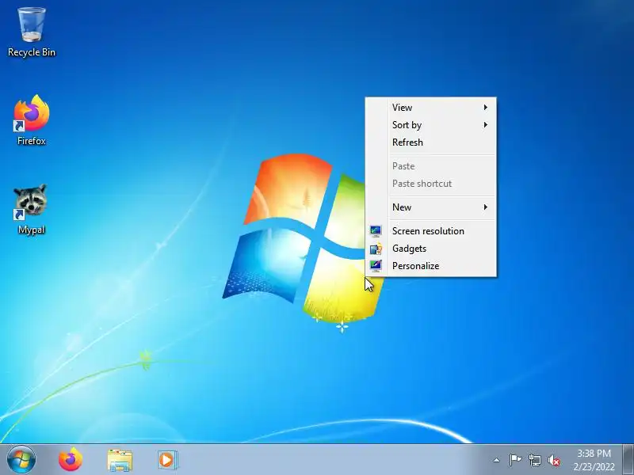
Task: Click the 2/23/2022 date in the tray
Action: point(594,466)
